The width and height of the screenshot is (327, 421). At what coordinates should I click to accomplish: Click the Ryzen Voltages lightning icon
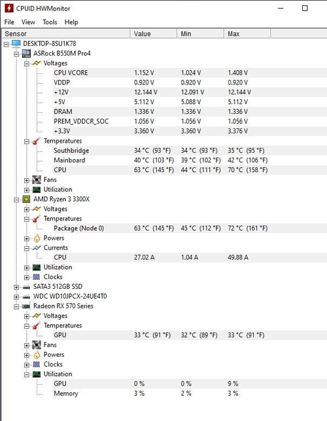pyautogui.click(x=37, y=209)
